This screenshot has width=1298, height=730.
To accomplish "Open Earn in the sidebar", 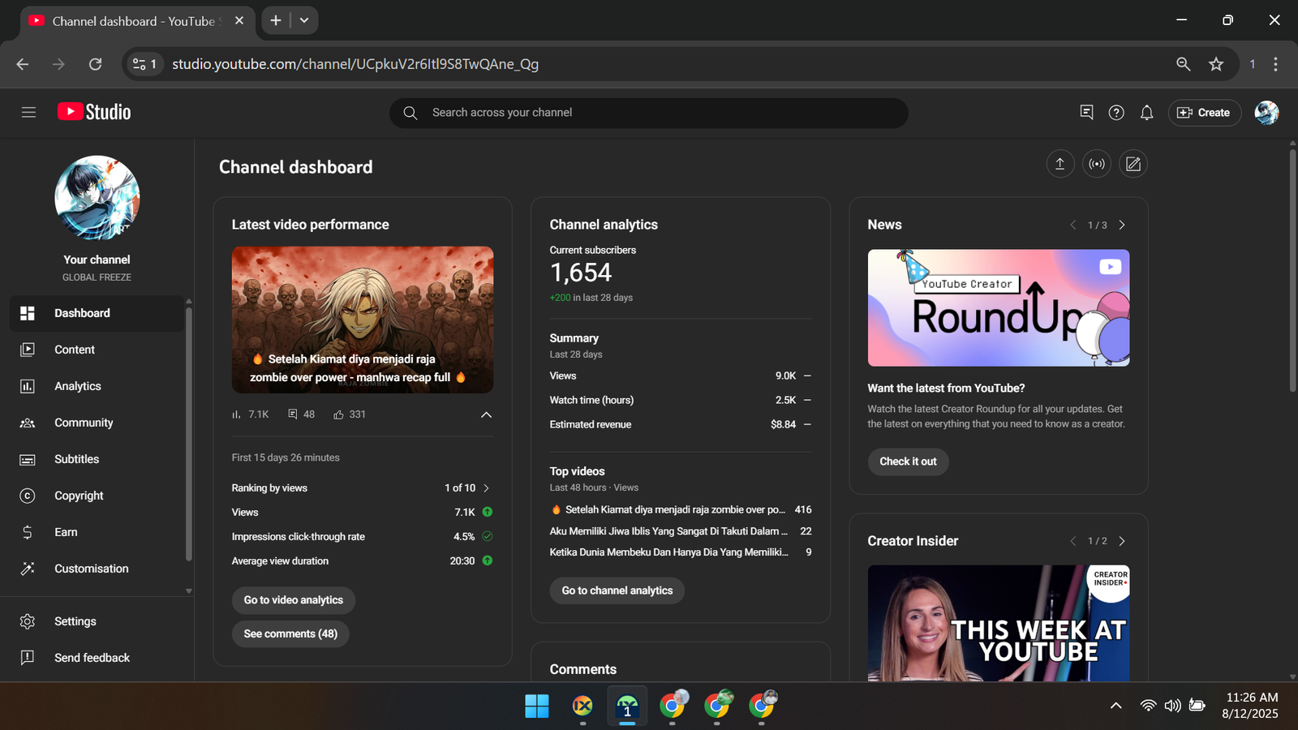I will (x=97, y=532).
